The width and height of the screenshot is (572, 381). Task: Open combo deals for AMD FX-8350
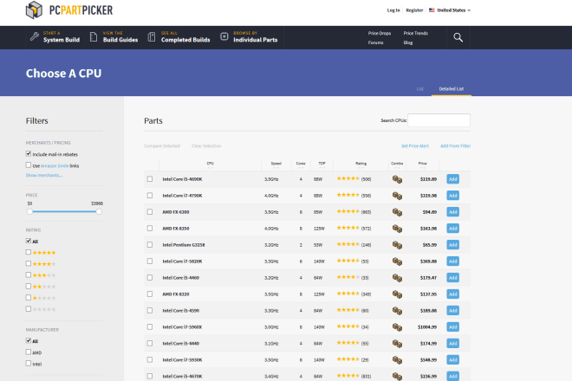(397, 229)
